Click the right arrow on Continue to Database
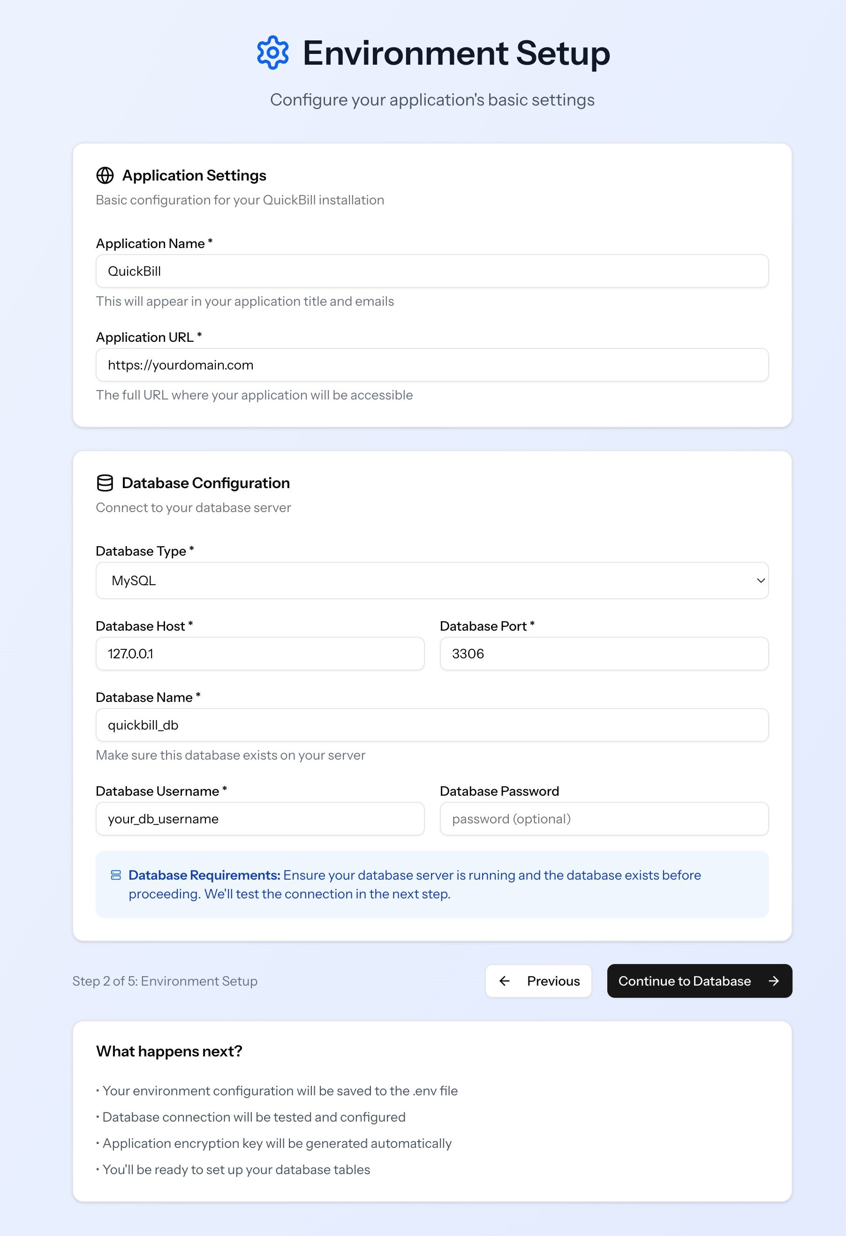The width and height of the screenshot is (846, 1236). [774, 981]
